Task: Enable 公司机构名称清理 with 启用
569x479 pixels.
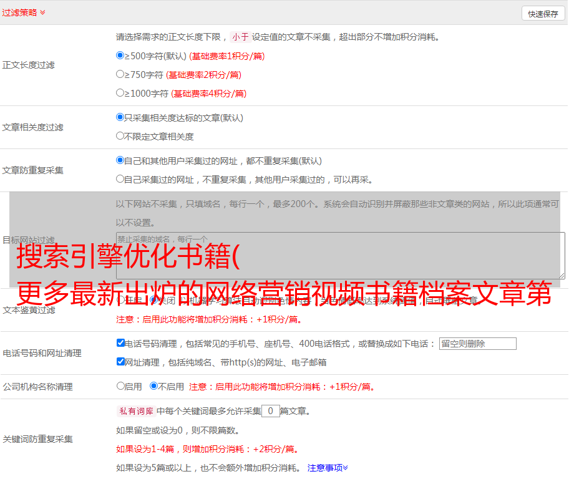Action: (121, 386)
